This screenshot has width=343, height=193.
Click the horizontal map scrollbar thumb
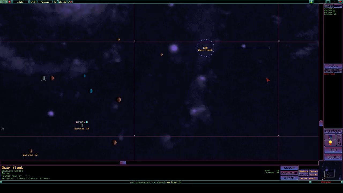123,163
